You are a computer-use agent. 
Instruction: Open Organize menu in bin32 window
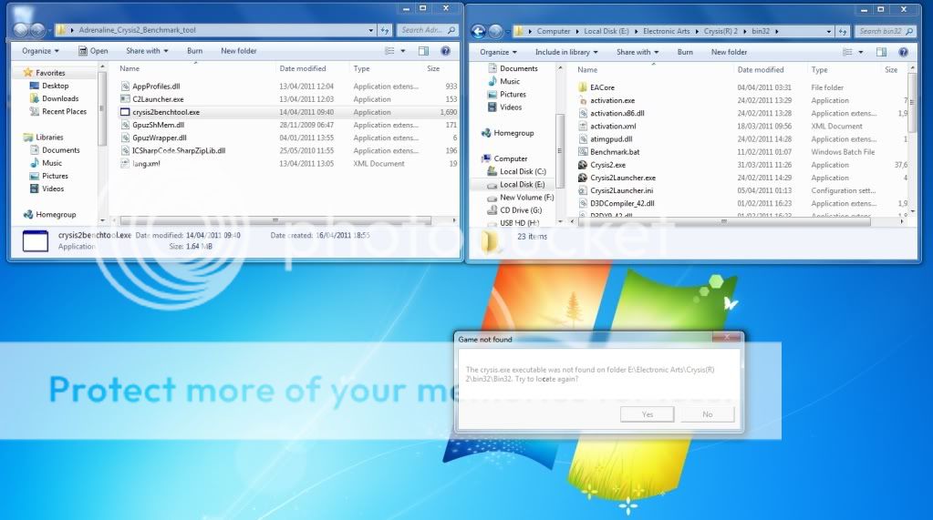[498, 52]
